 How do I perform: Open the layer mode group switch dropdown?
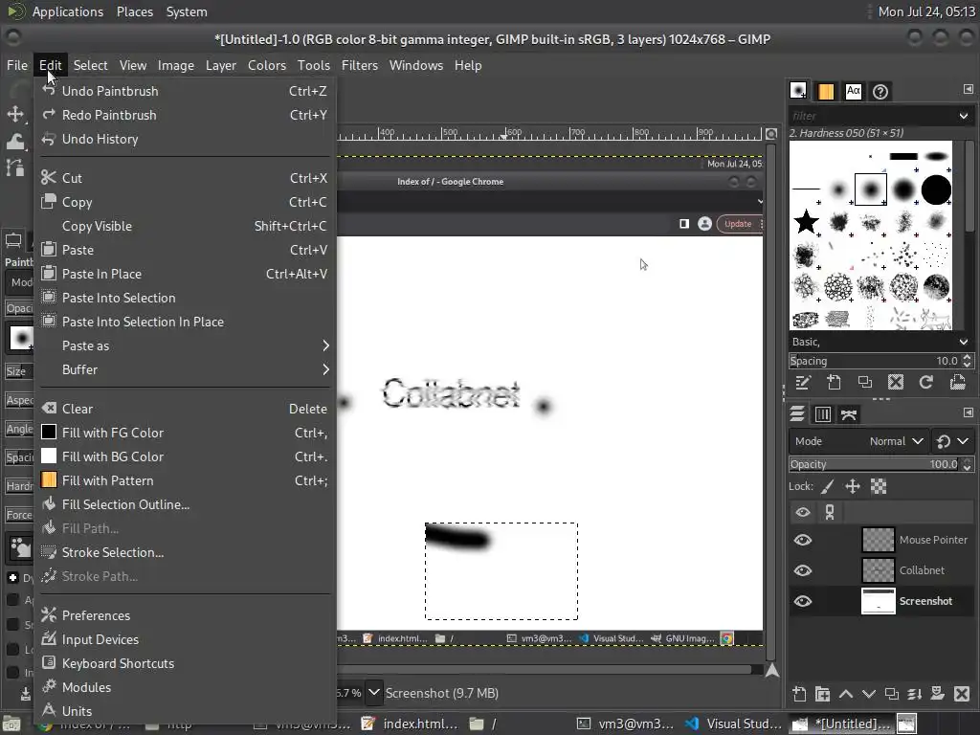point(953,441)
